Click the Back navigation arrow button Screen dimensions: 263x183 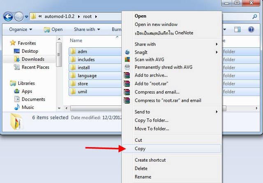(x=8, y=16)
